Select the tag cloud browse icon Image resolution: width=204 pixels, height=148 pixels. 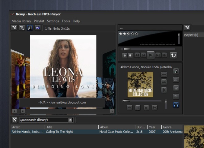pos(38,28)
